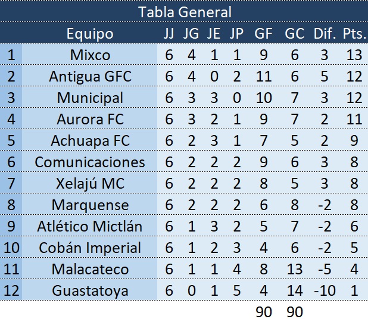Select the Equipo column header
Image resolution: width=368 pixels, height=319 pixels.
(x=90, y=33)
